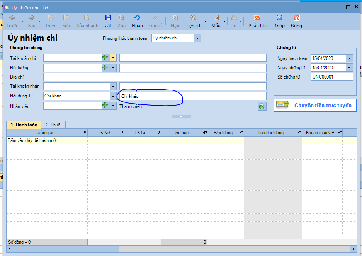Click the Nạp reload icon

point(175,21)
